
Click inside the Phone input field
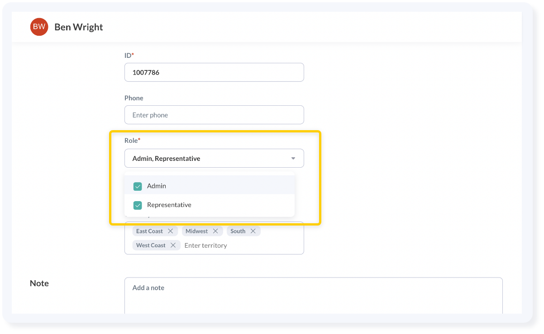(214, 115)
